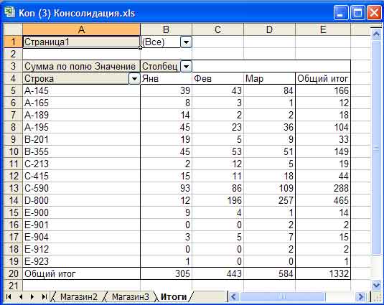Click next sheet tab navigation arrow
This screenshot has height=305, width=384.
point(32,296)
